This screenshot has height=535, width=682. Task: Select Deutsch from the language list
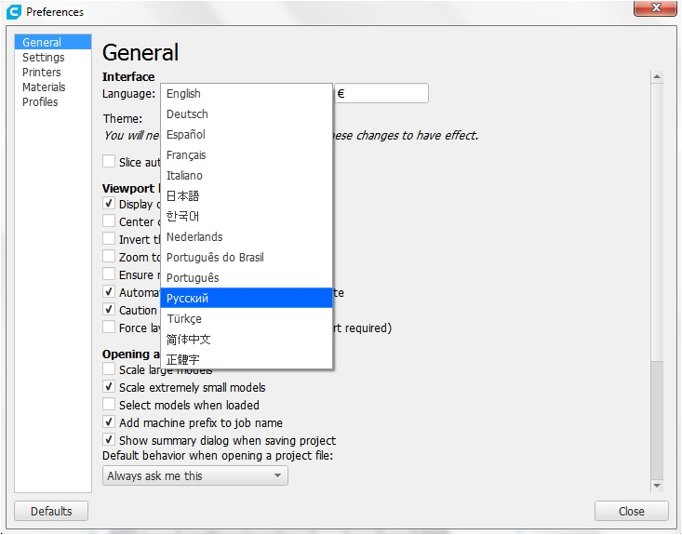[187, 114]
